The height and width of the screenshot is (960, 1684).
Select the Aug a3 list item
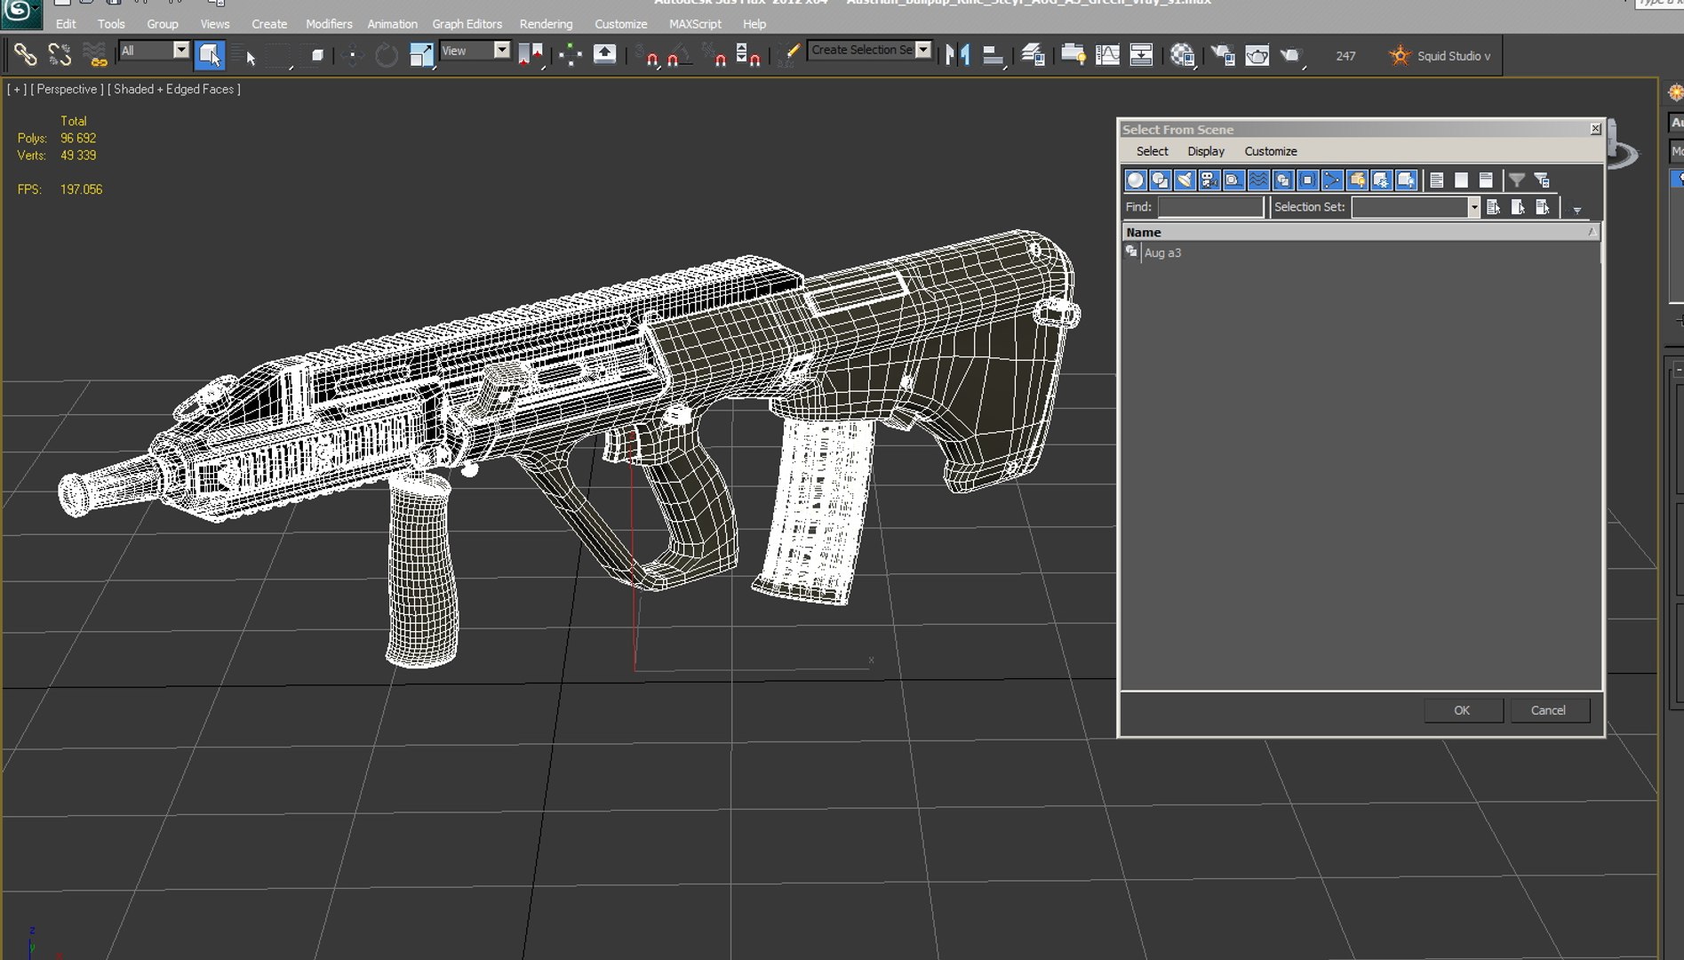1162,253
